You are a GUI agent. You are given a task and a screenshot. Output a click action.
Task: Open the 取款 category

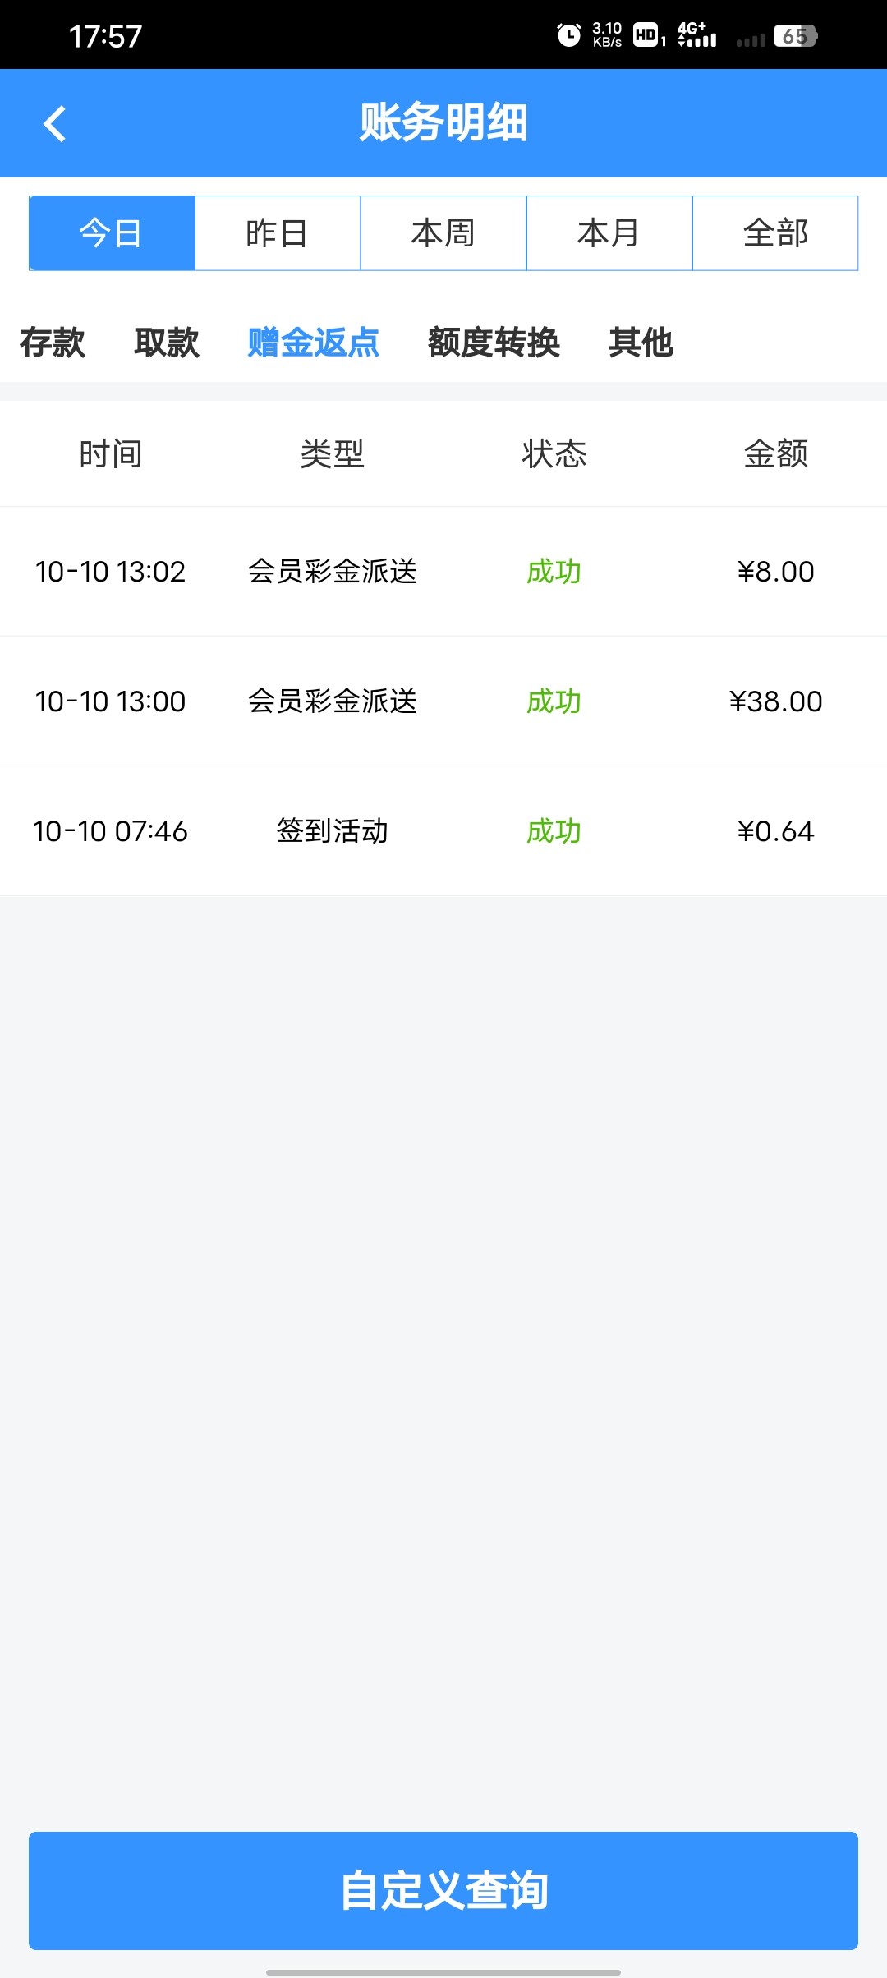[167, 343]
